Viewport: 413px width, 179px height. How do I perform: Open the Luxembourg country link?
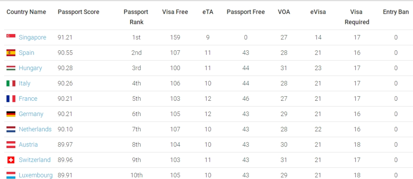36,175
